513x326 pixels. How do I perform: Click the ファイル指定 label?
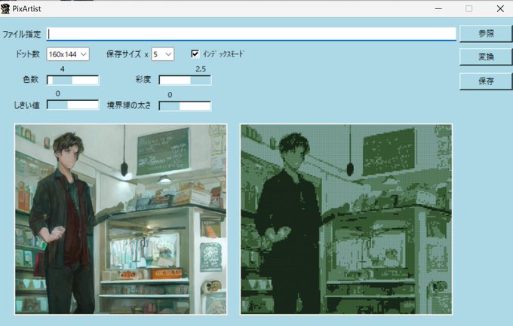[x=22, y=34]
